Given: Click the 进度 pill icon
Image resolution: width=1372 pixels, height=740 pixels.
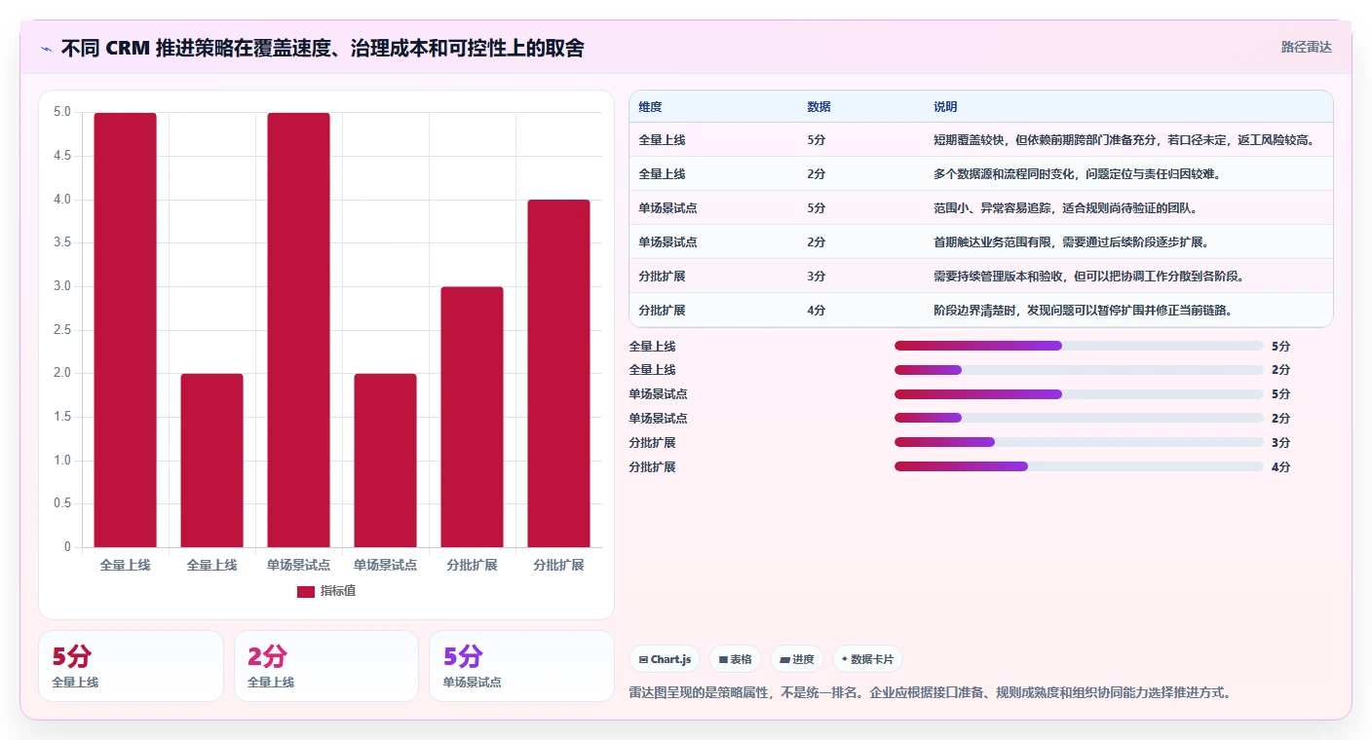Looking at the screenshot, I should (784, 659).
